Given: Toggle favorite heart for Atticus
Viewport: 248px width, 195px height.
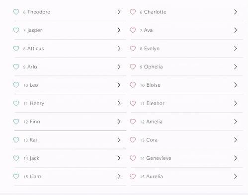Looking at the screenshot, I should point(16,49).
